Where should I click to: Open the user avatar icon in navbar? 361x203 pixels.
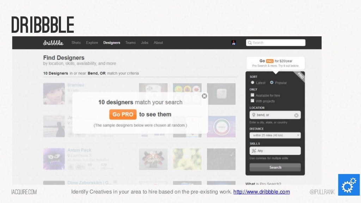(x=233, y=43)
